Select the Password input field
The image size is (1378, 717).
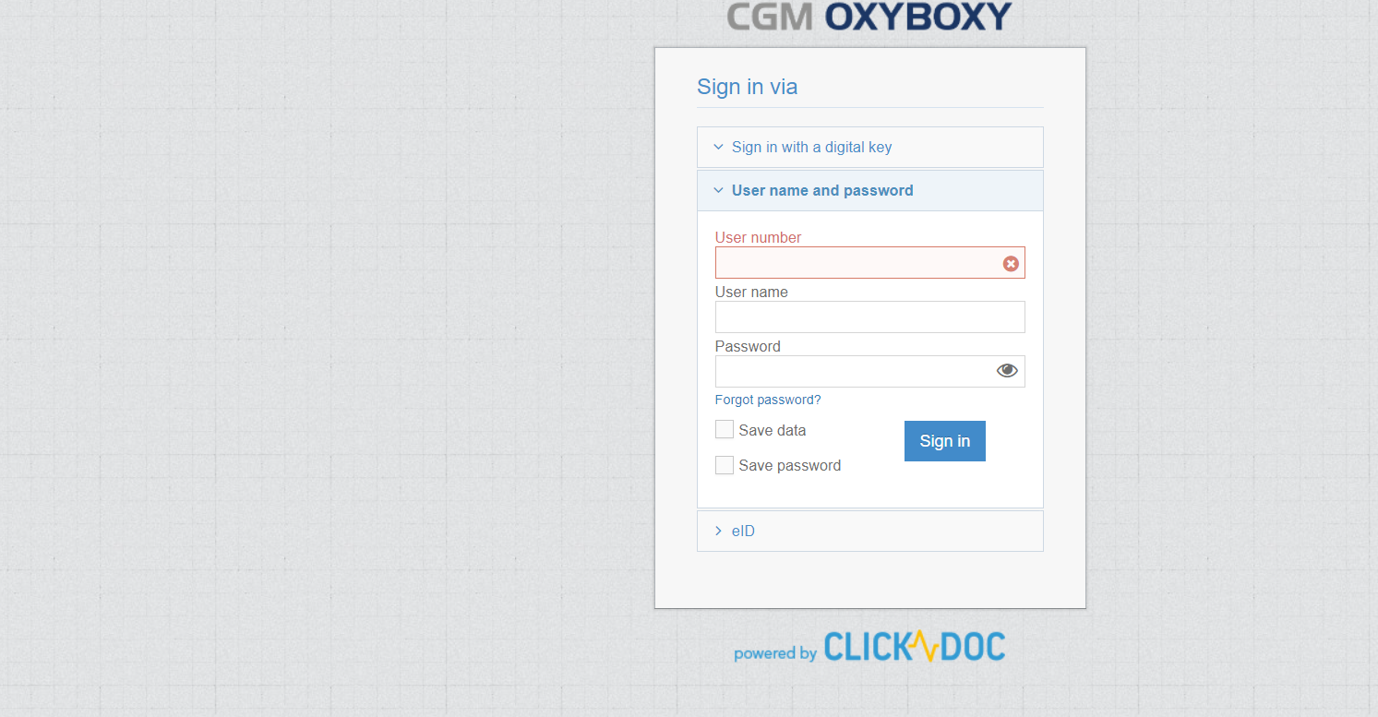tap(853, 372)
